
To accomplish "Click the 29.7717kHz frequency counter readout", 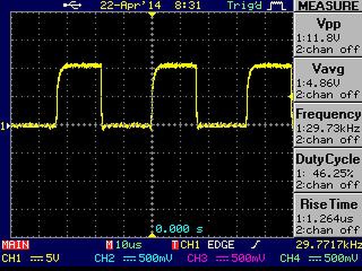I will pyautogui.click(x=329, y=245).
